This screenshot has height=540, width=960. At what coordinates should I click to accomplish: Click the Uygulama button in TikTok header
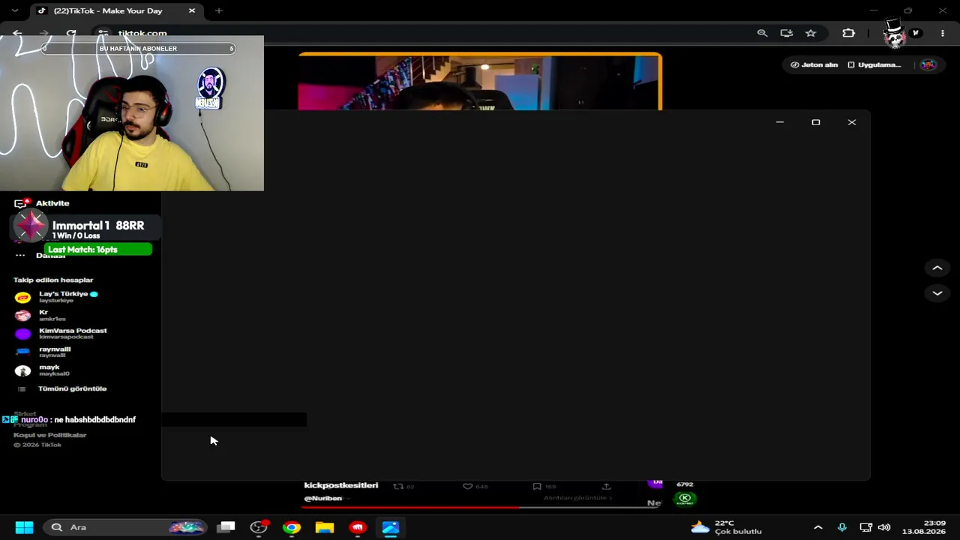(874, 64)
